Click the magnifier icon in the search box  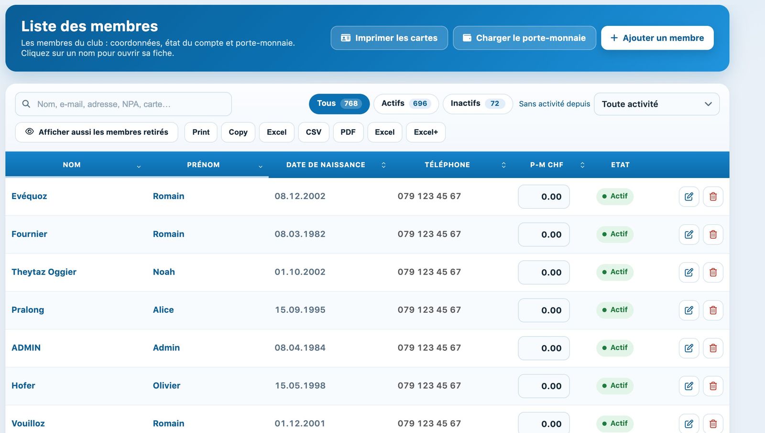click(x=26, y=104)
